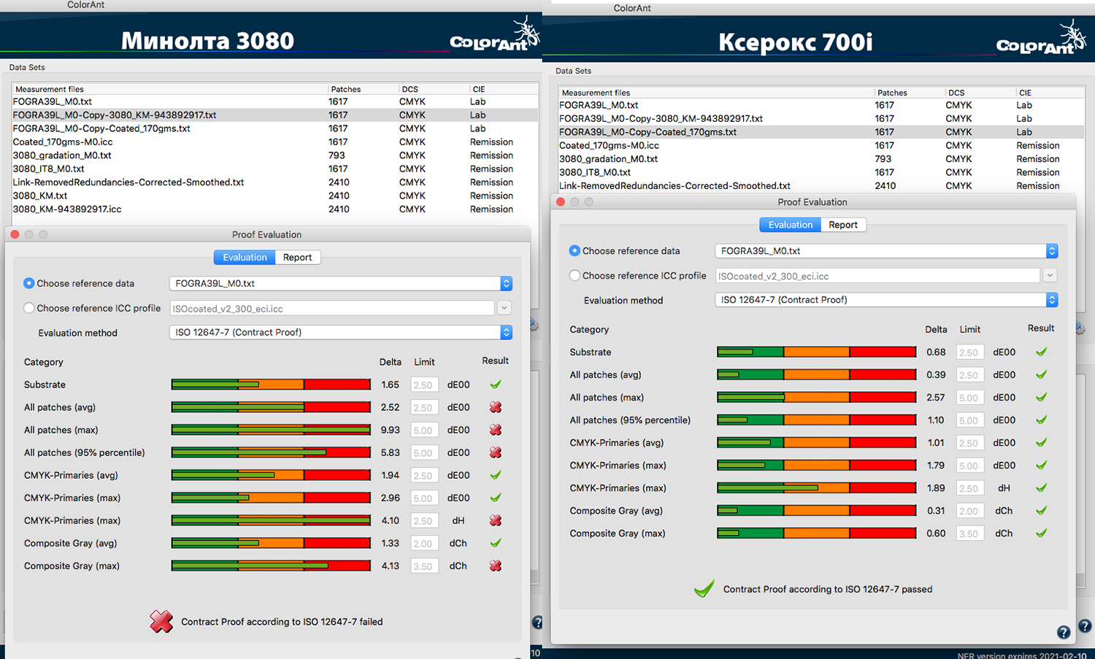The image size is (1095, 659).
Task: Click All patches (max) red cross in Minolta window
Action: coord(496,430)
